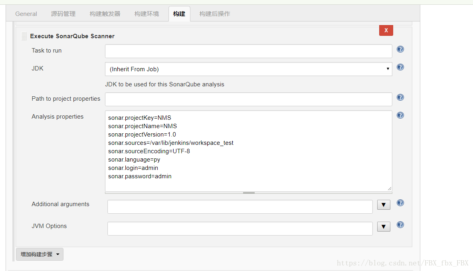Grab the SonarQube Scanner step drag handle
The image size is (473, 271).
[24, 36]
